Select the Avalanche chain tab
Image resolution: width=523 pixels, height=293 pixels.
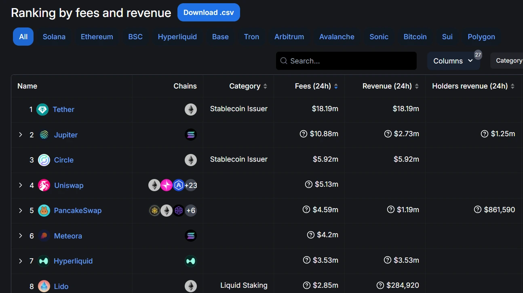coord(337,37)
